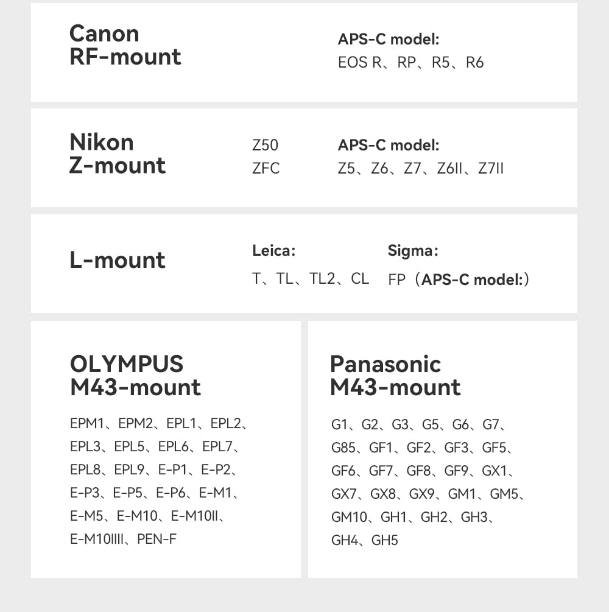Click APS-C model label in Nikon card
609x612 pixels.
389,146
